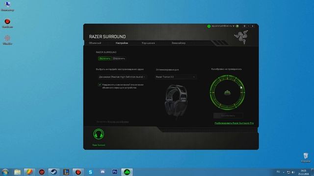Launch Steam from the taskbar

pos(53,172)
